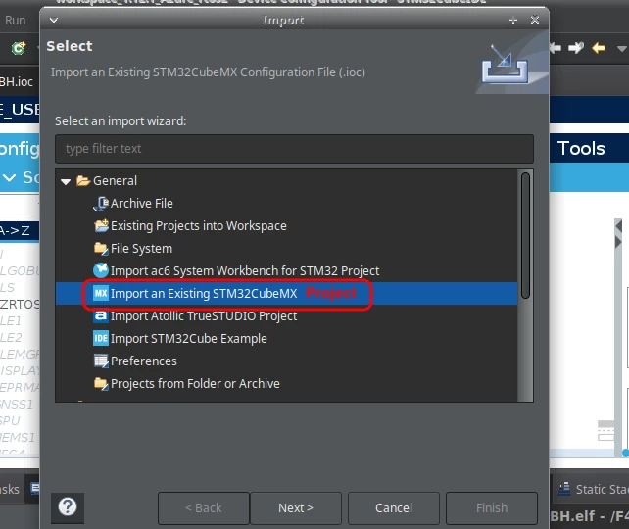Image resolution: width=629 pixels, height=529 pixels.
Task: Click the IDE toolbar Next Annotation arrow
Action: click(x=576, y=48)
